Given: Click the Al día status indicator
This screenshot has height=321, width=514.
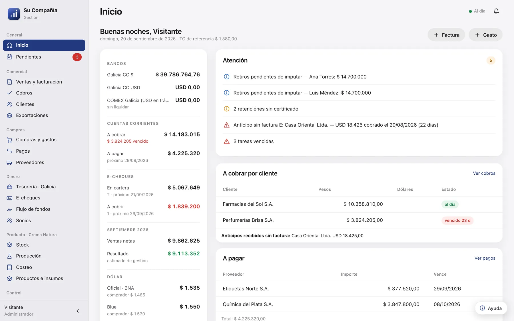Looking at the screenshot, I should 477,11.
